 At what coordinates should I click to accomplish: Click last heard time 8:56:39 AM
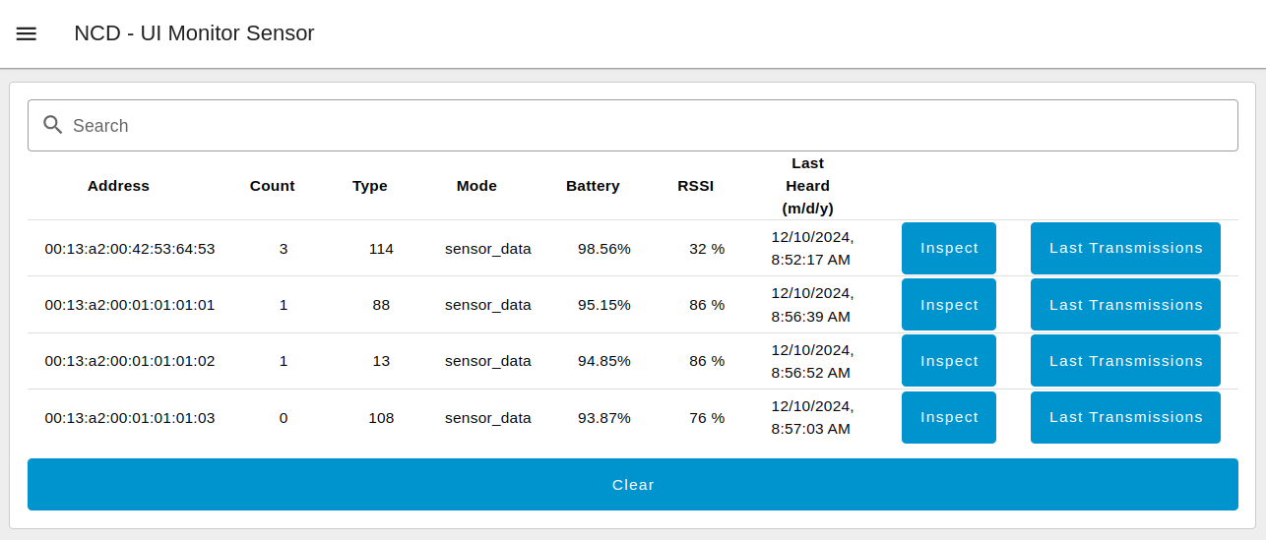pyautogui.click(x=811, y=317)
